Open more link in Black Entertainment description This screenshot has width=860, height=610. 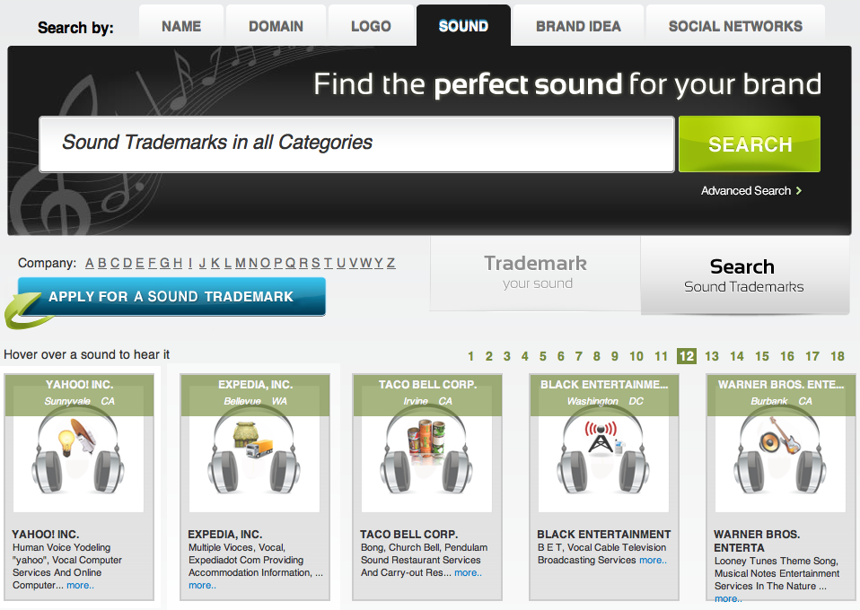click(653, 560)
